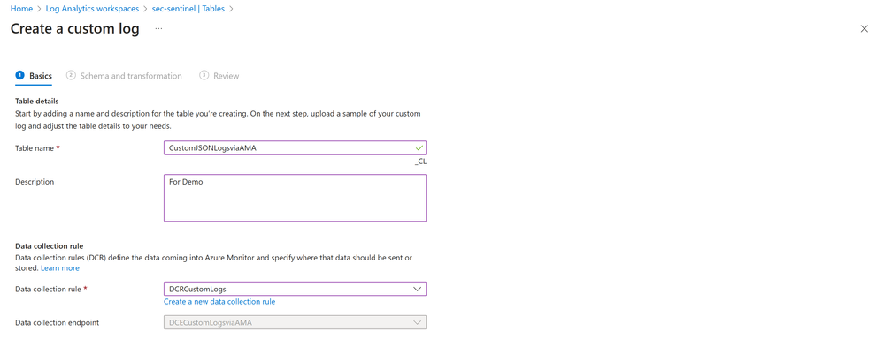Click the Table name input field

click(x=295, y=147)
